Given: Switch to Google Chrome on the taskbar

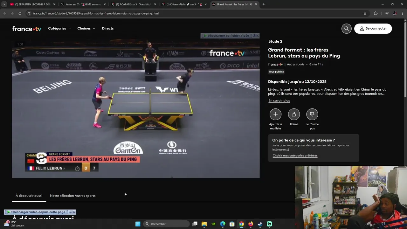Looking at the screenshot, I should (241, 224).
